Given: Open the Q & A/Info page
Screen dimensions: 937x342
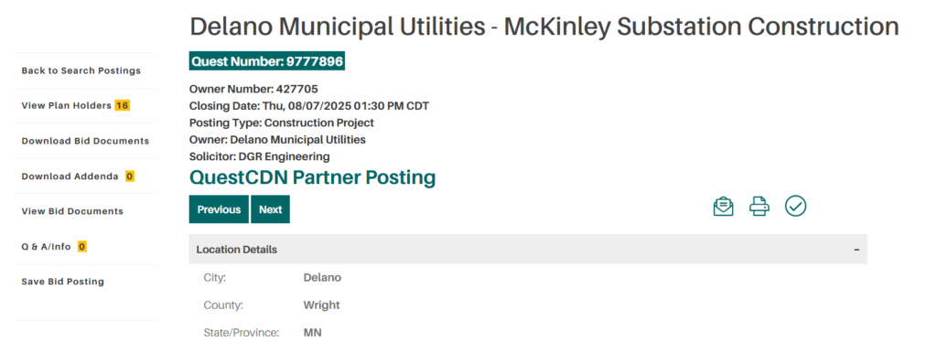Looking at the screenshot, I should 46,247.
